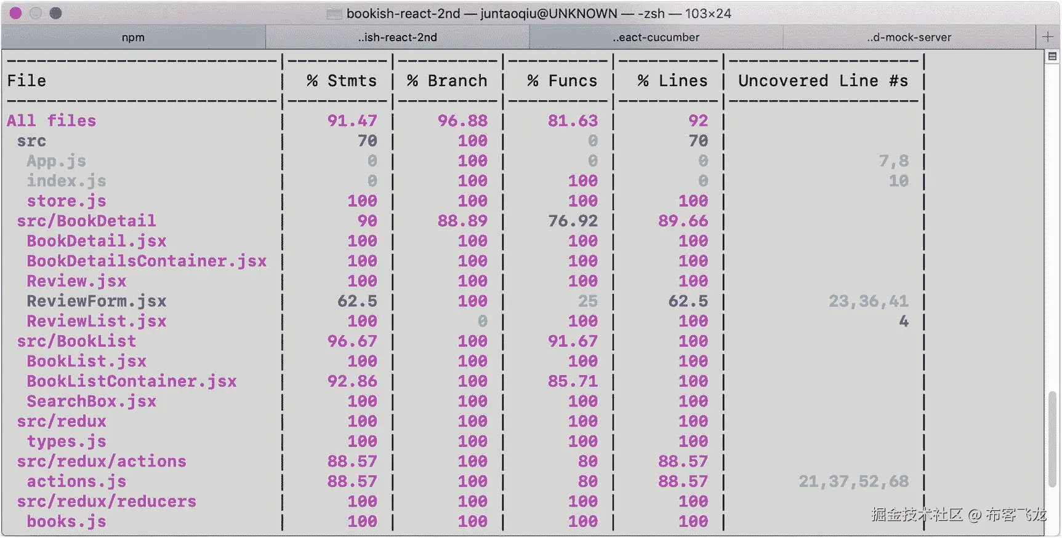Click the '% Branch' column header
This screenshot has width=1062, height=538.
pos(447,81)
